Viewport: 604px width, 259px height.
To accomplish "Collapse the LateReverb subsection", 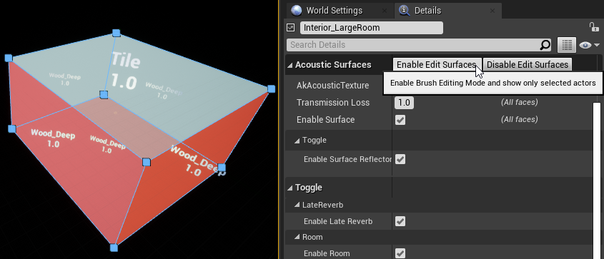I will tap(297, 205).
